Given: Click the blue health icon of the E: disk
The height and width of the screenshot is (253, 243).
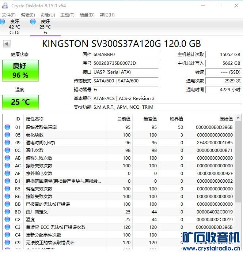Looking at the screenshot, I should [33, 22].
